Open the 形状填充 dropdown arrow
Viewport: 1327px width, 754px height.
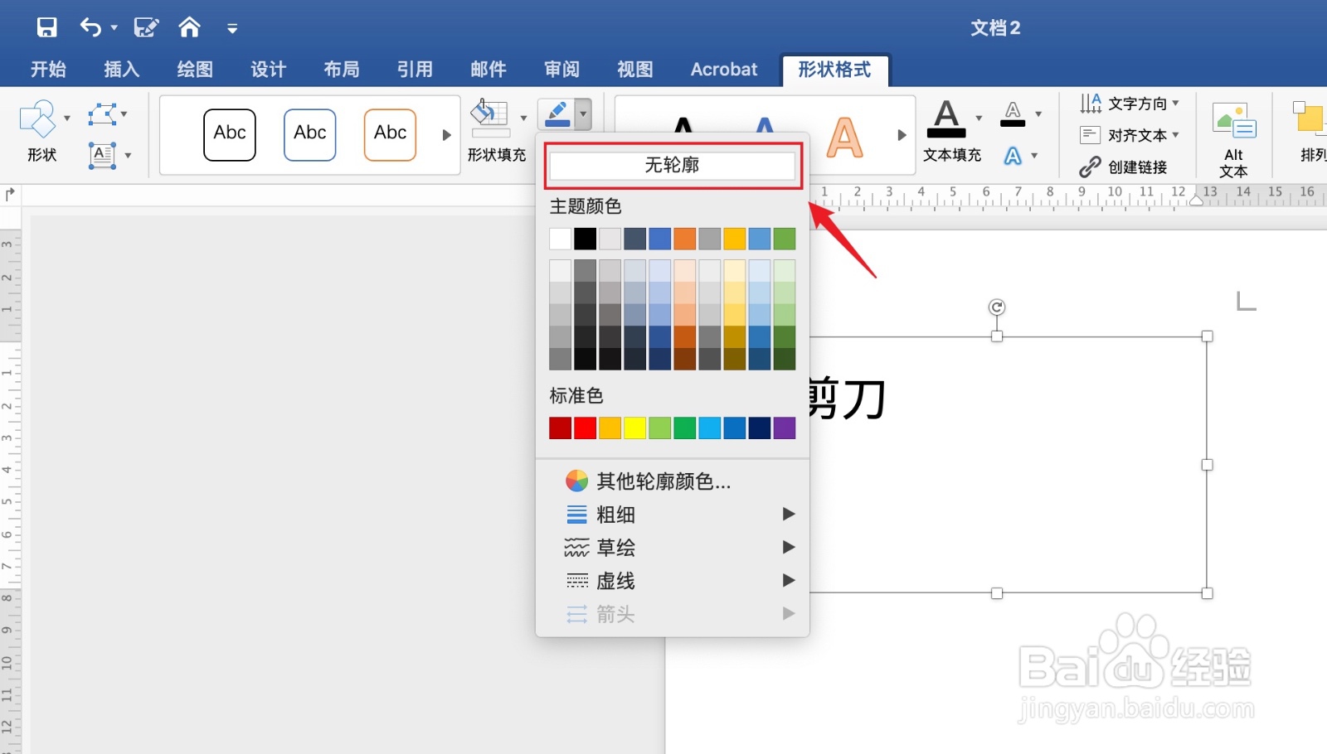click(x=523, y=118)
